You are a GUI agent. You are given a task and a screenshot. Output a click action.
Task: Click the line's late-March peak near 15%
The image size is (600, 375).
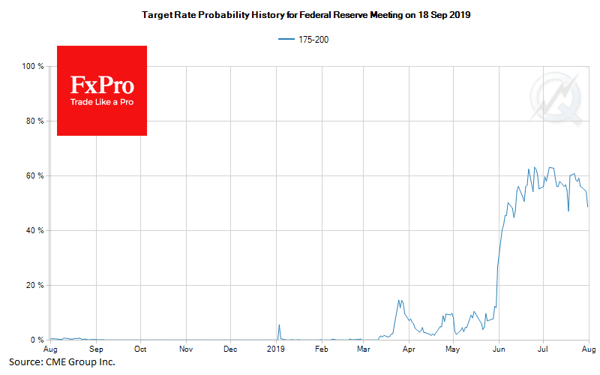pyautogui.click(x=400, y=301)
